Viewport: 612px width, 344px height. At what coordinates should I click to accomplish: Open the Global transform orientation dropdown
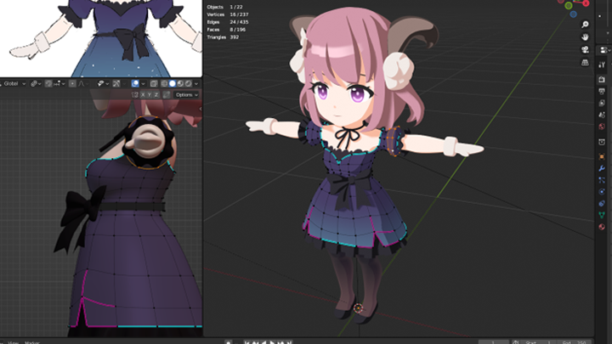point(14,83)
